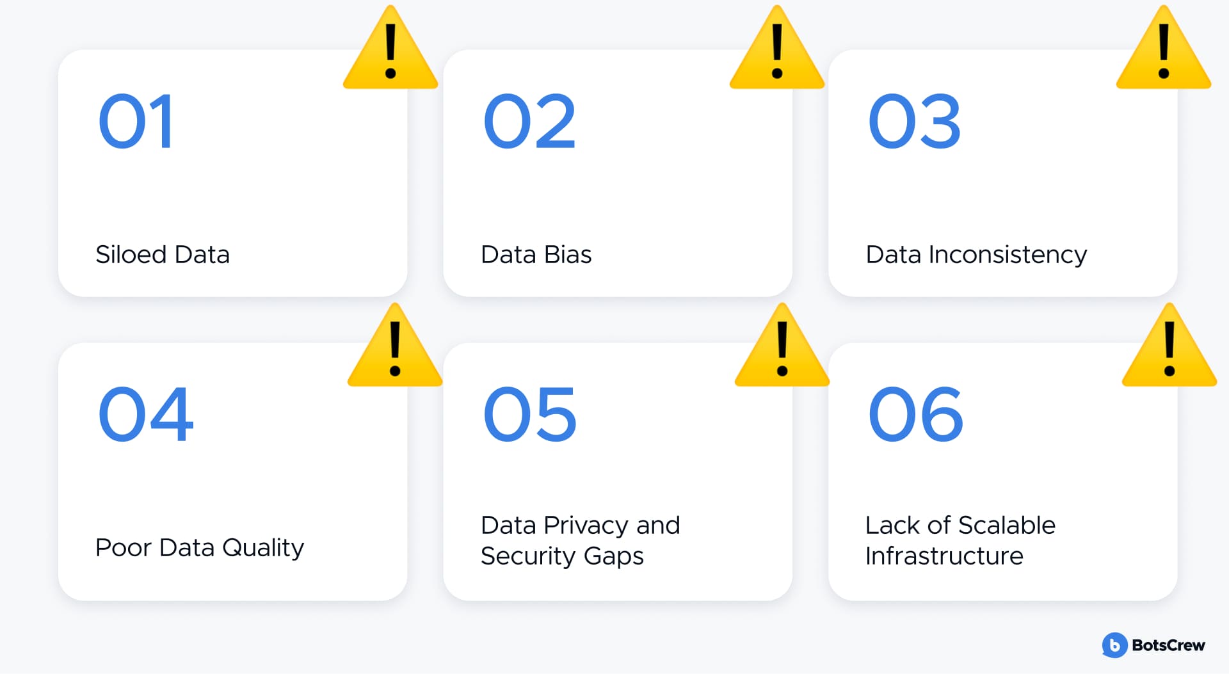Click the warning icon on Scalable Infrastructure card
The image size is (1229, 674).
click(1169, 346)
